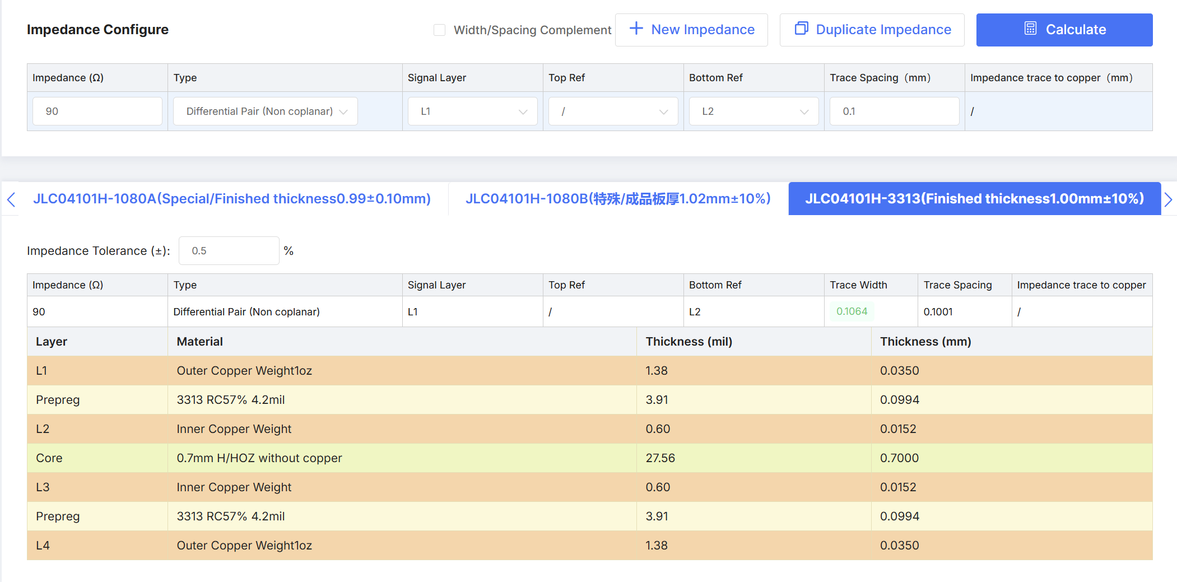Click the calculator icon on Calculate button
1177x582 pixels.
click(1030, 29)
